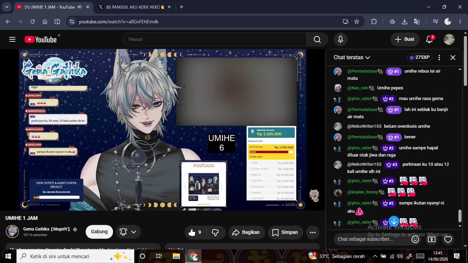Open Chrome three-dot menu
The width and height of the screenshot is (468, 263).
459,21
